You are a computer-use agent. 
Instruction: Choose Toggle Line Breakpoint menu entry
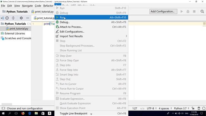[x=91, y=113]
